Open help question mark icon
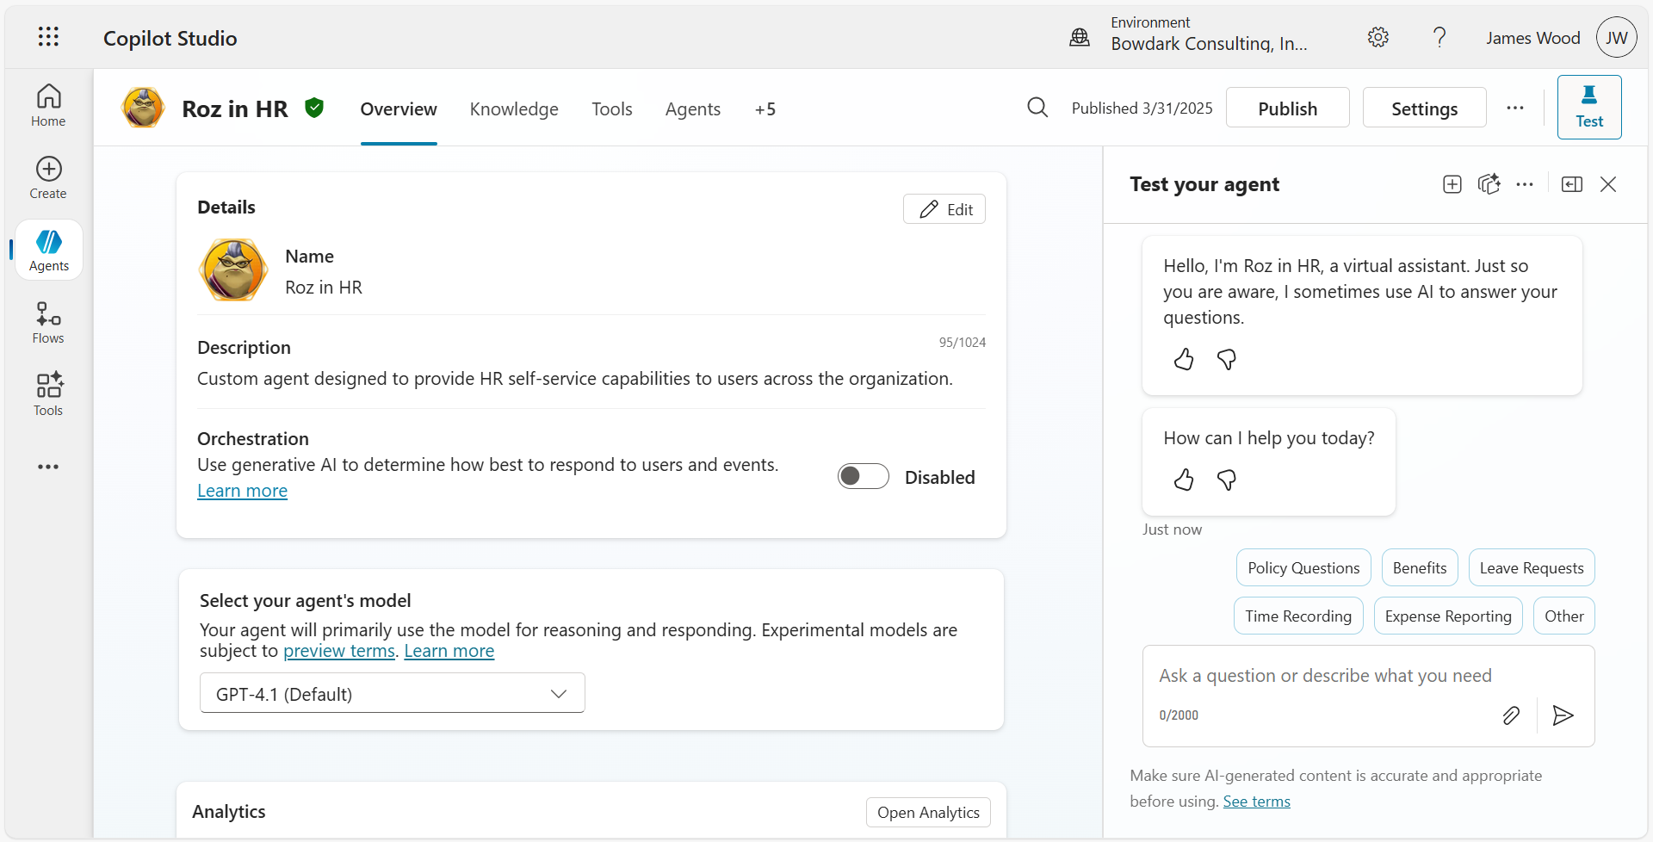The width and height of the screenshot is (1653, 842). point(1439,37)
